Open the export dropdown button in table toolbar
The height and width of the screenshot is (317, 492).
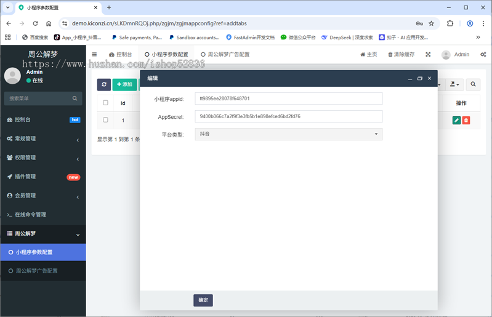(x=454, y=84)
